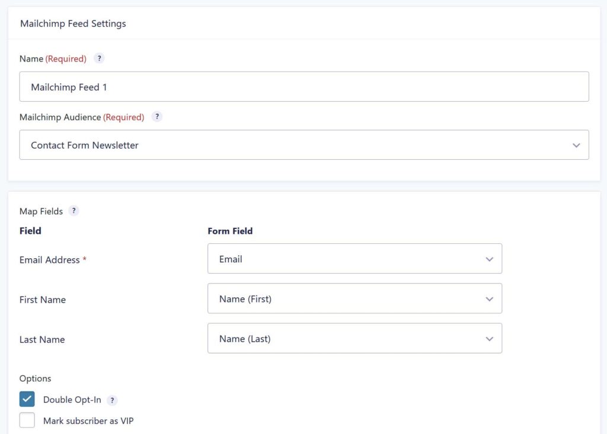This screenshot has width=607, height=434.
Task: Click the chevron beside Name (First)
Action: pyautogui.click(x=490, y=298)
